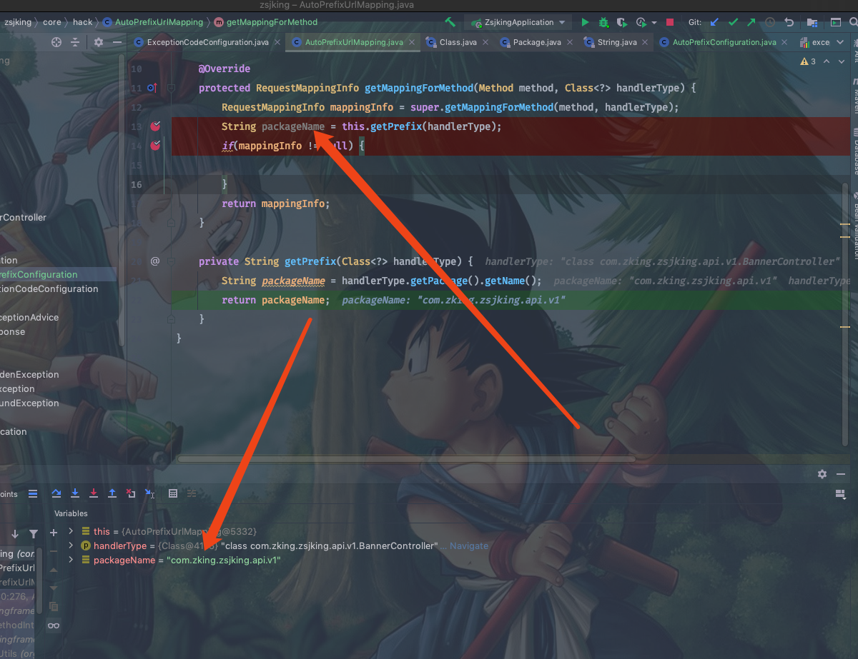Switch to String.java tab
This screenshot has height=659, width=858.
[617, 42]
